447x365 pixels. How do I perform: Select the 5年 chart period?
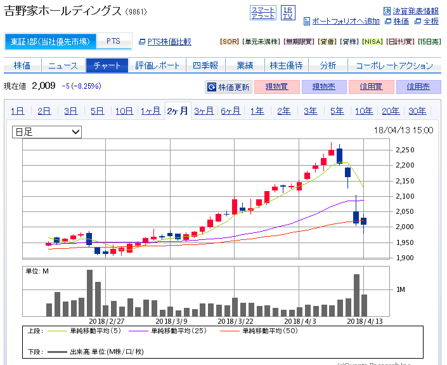pos(337,110)
